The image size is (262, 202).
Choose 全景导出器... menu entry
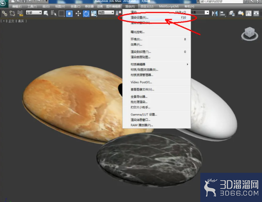(157, 97)
